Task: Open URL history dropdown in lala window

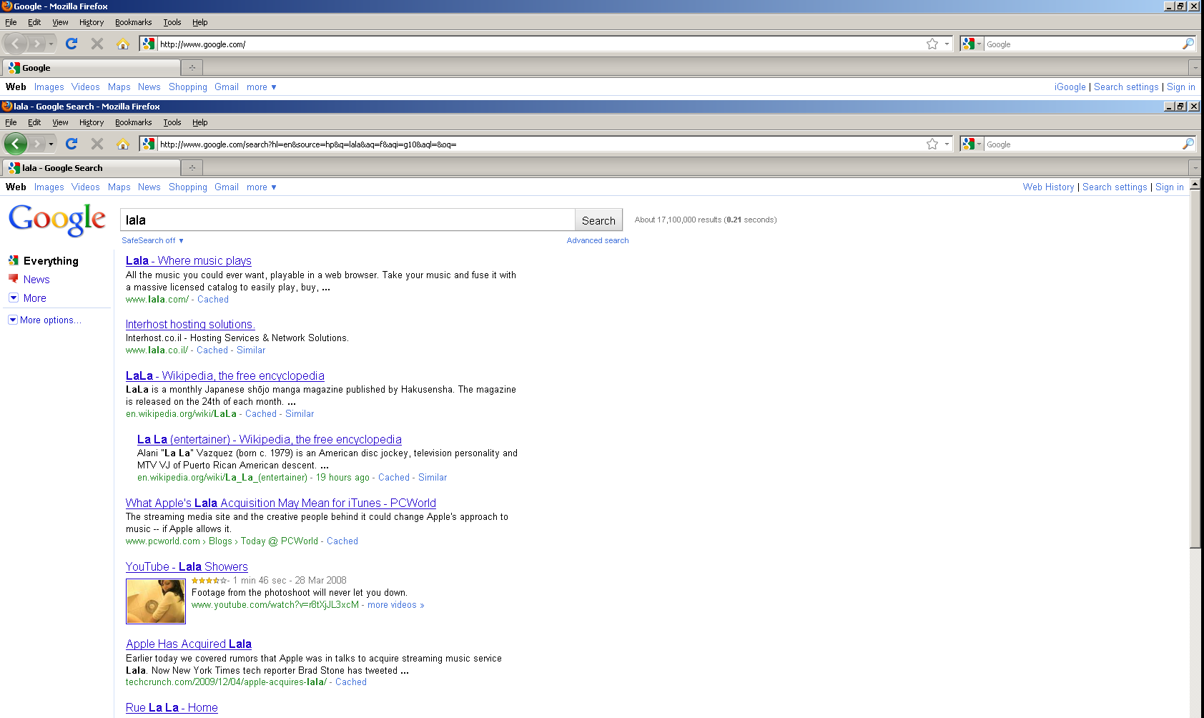Action: pyautogui.click(x=947, y=144)
